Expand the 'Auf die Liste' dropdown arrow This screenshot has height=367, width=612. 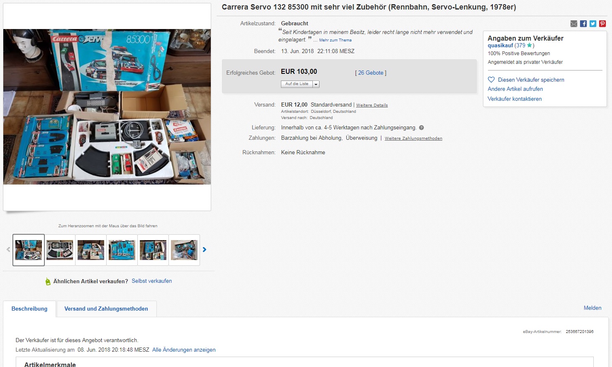tap(316, 84)
